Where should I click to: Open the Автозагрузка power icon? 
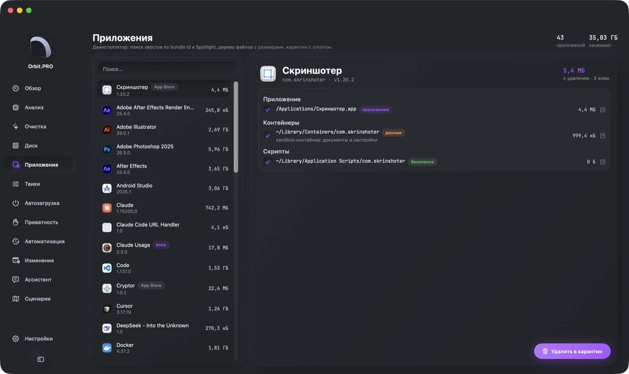16,203
